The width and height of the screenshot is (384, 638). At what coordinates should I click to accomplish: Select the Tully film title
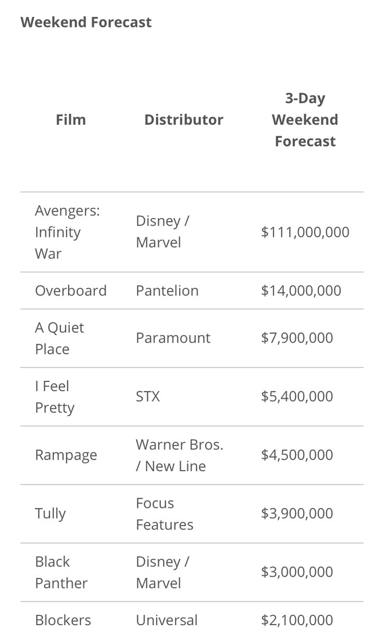pos(51,514)
